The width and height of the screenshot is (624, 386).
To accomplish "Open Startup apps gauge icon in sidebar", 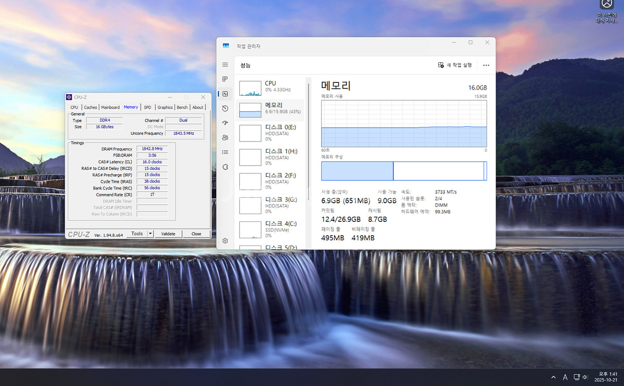I will (225, 123).
